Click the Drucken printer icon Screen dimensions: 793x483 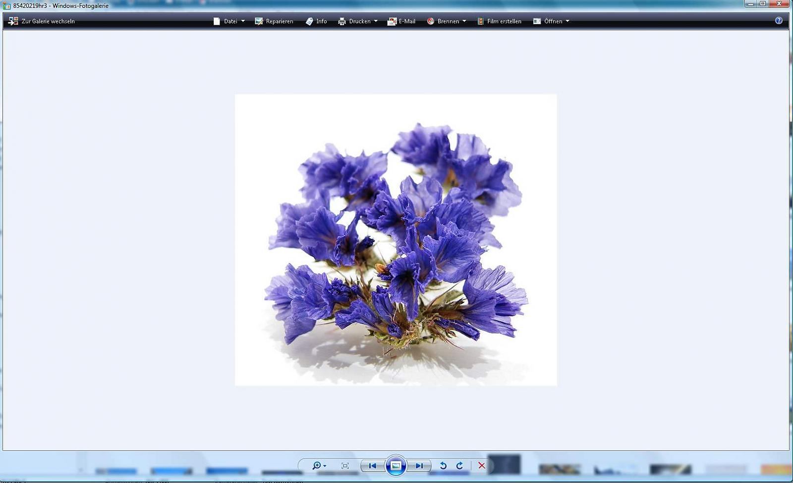[x=342, y=21]
